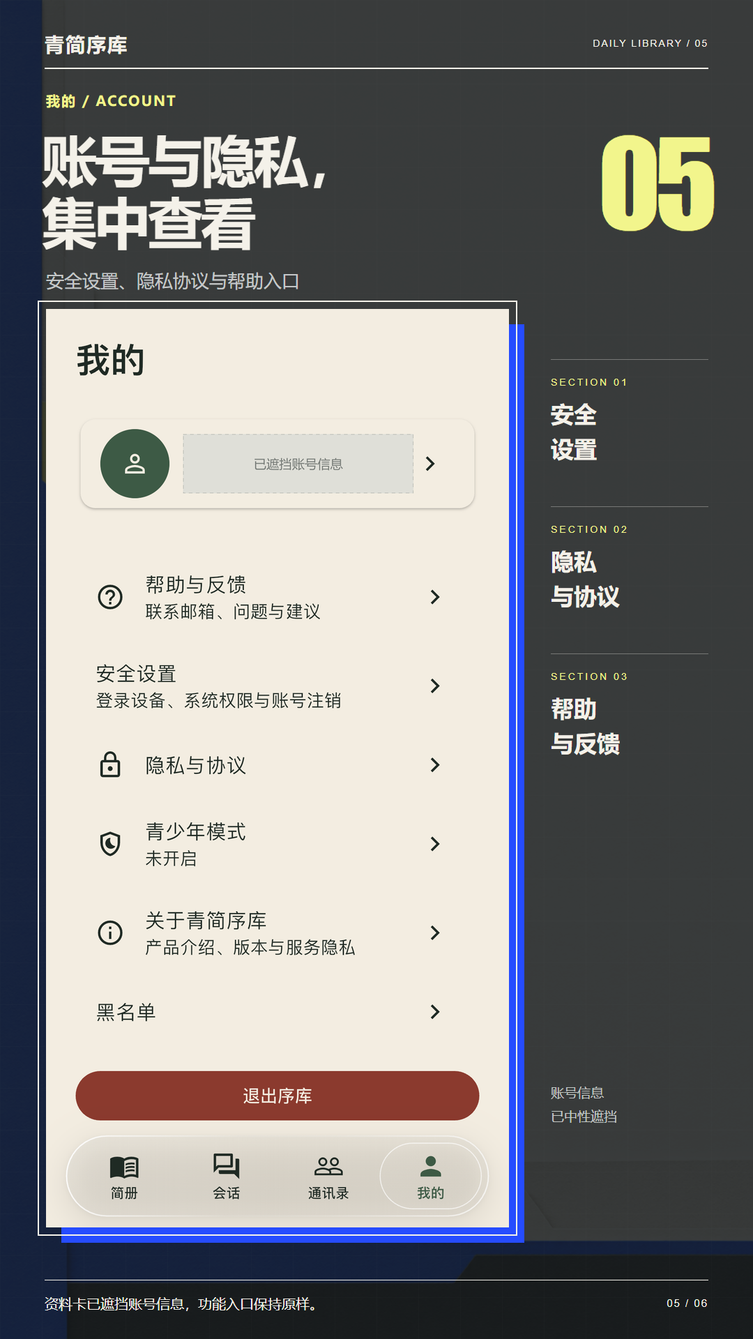Tap the green profile avatar icon
The height and width of the screenshot is (1339, 753).
135,464
